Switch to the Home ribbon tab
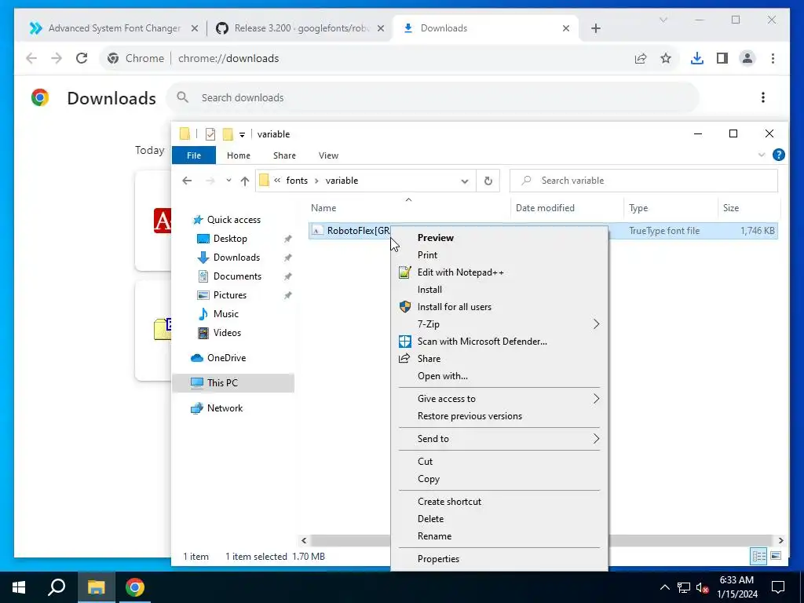 click(x=239, y=155)
